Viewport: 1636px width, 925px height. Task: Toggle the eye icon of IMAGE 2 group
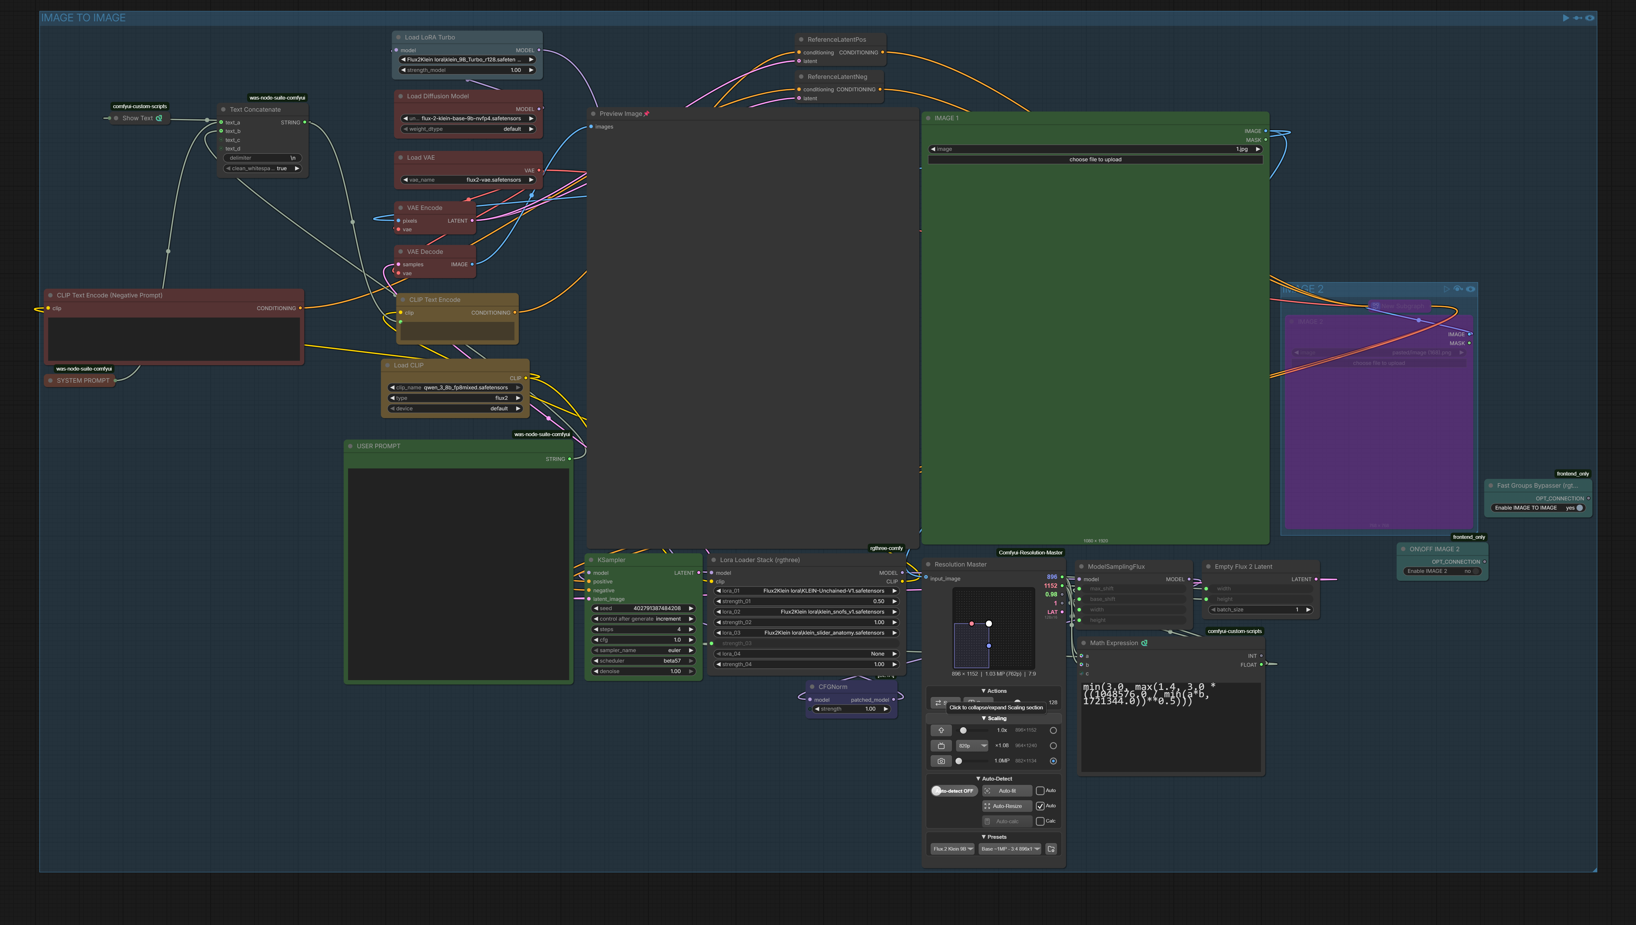pos(1471,289)
